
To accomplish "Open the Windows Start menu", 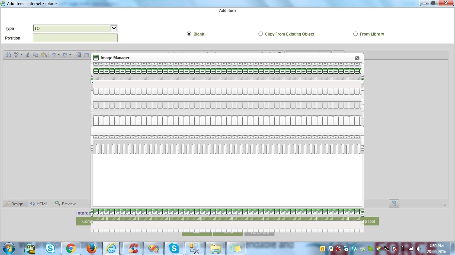I will 9,248.
